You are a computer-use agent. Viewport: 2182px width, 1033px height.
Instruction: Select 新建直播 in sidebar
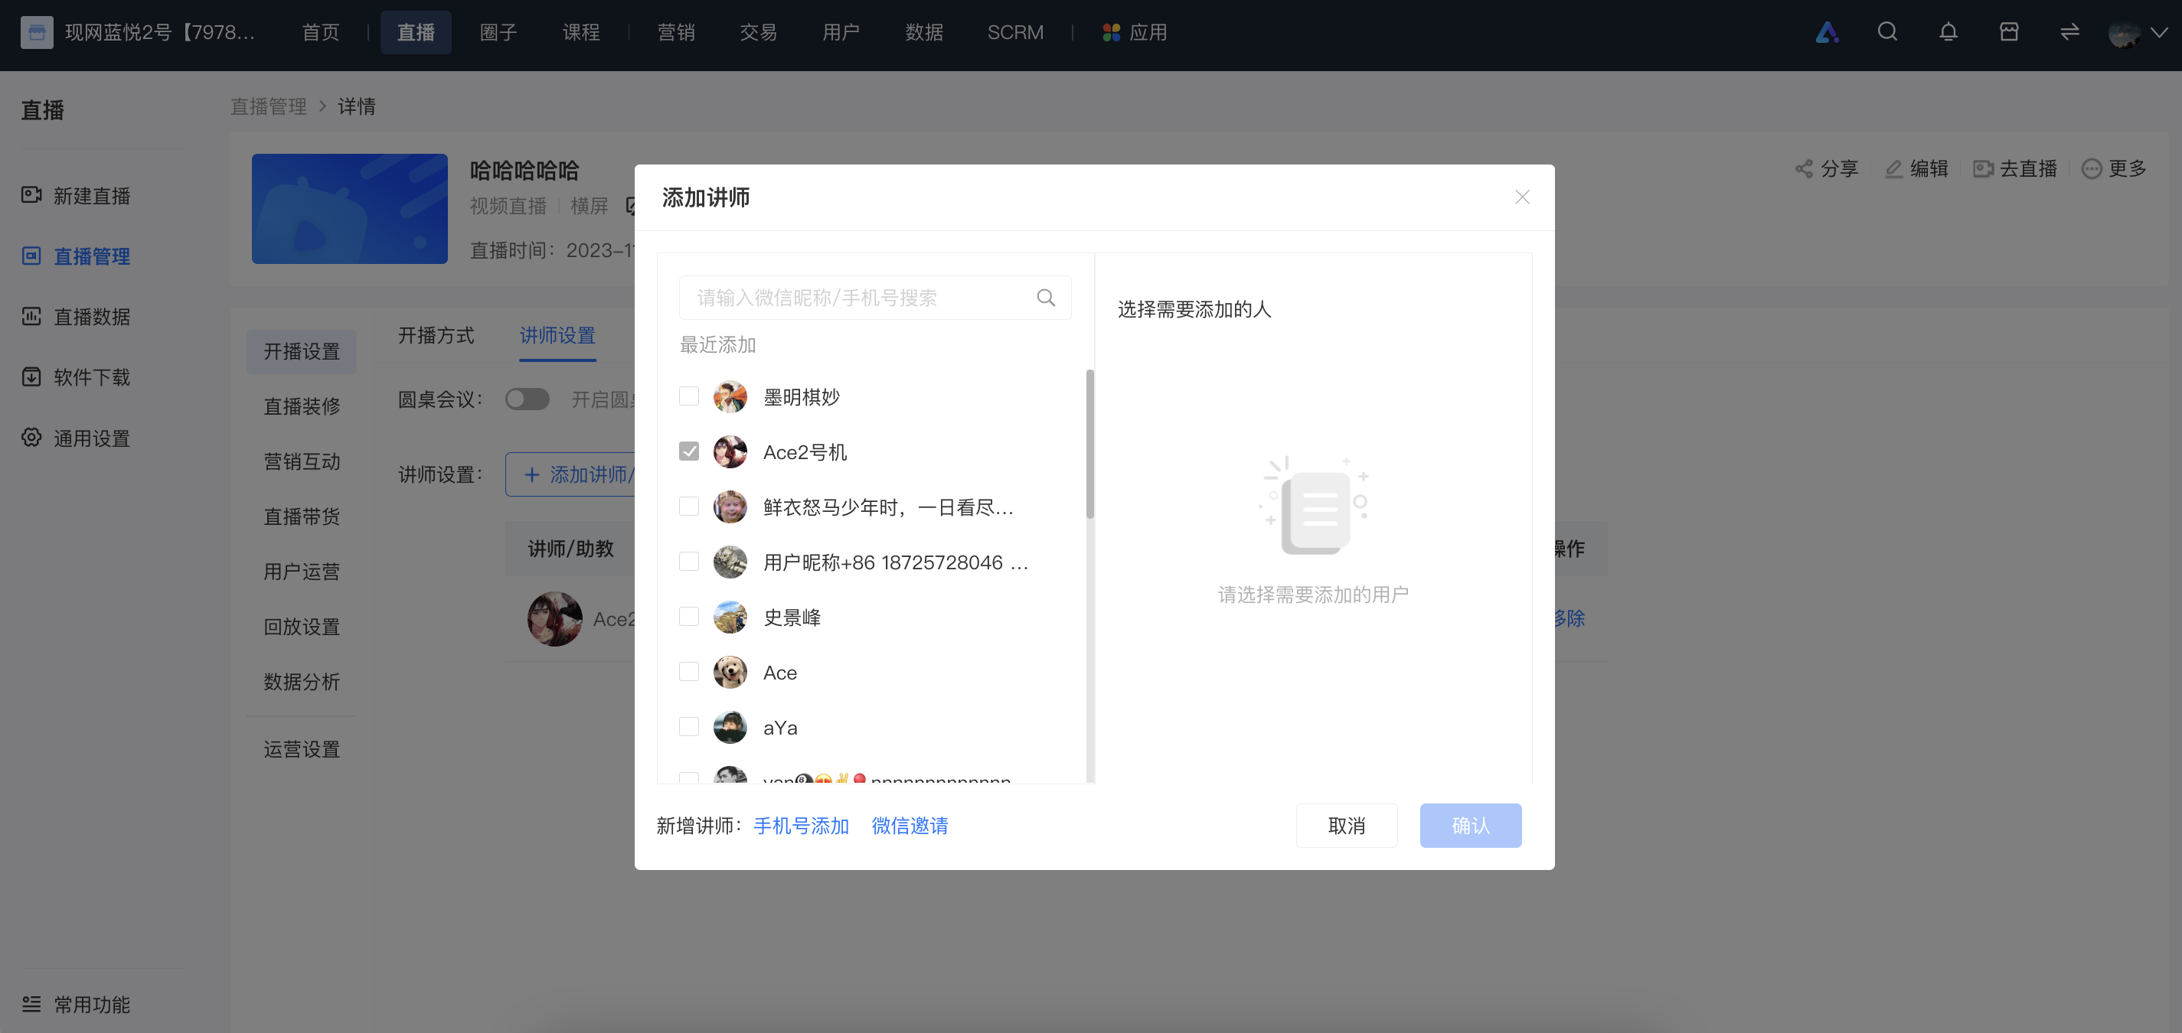[x=77, y=196]
